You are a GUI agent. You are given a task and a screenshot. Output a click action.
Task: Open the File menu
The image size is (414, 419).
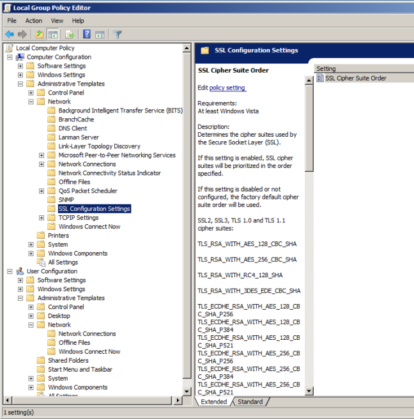pyautogui.click(x=11, y=20)
